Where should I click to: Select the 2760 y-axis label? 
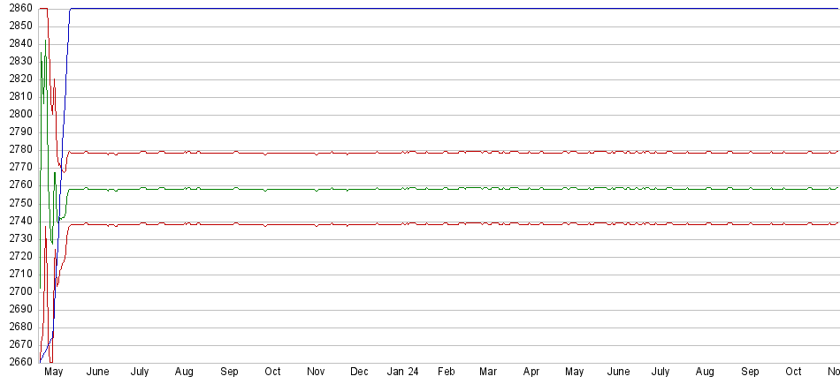pyautogui.click(x=21, y=184)
